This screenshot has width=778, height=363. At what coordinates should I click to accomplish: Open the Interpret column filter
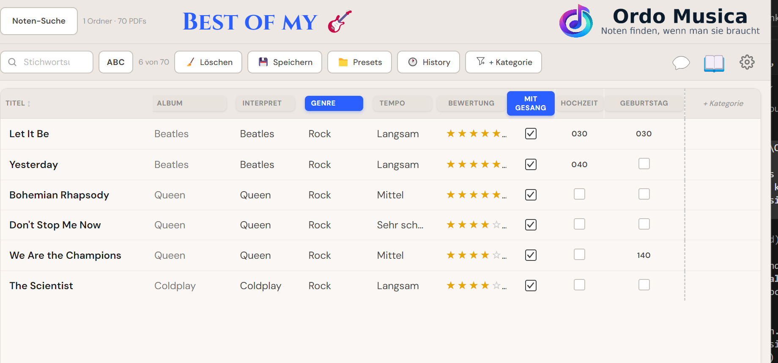coord(266,103)
